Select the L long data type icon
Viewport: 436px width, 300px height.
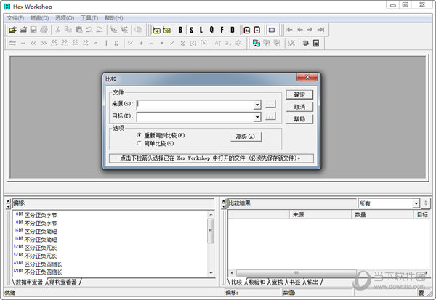[x=201, y=30]
